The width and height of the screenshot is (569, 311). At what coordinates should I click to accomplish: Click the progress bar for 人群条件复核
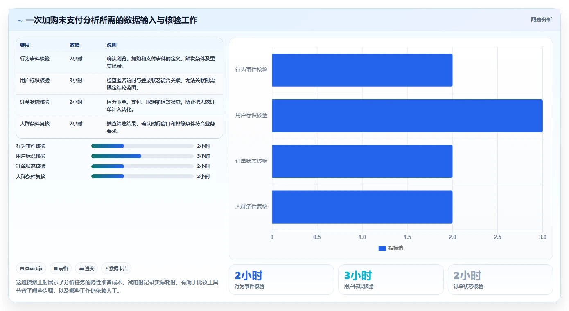coord(142,176)
